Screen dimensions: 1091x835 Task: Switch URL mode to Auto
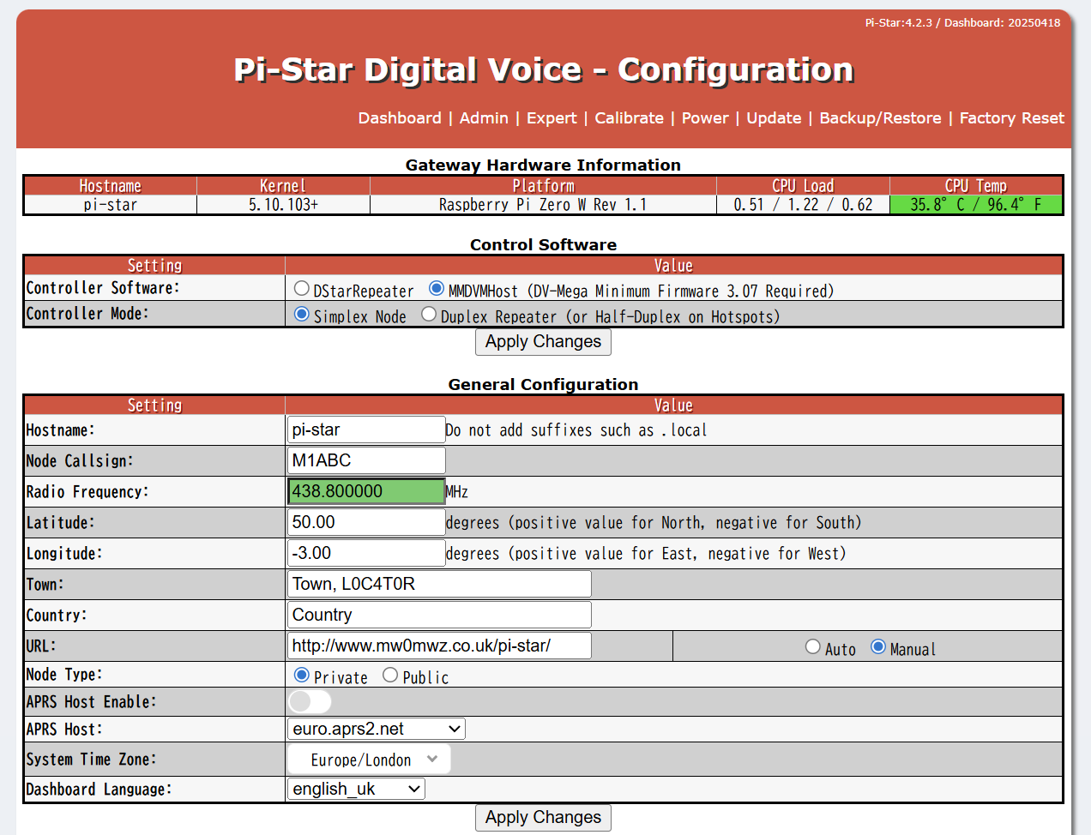pos(812,647)
